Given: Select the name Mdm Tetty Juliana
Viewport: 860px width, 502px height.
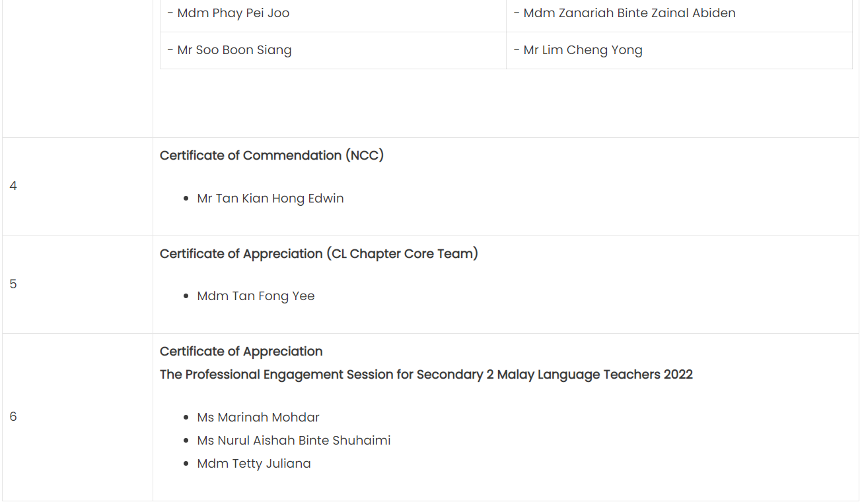Looking at the screenshot, I should tap(254, 464).
